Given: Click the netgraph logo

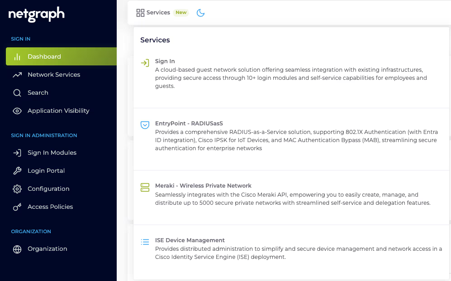Looking at the screenshot, I should pyautogui.click(x=37, y=14).
